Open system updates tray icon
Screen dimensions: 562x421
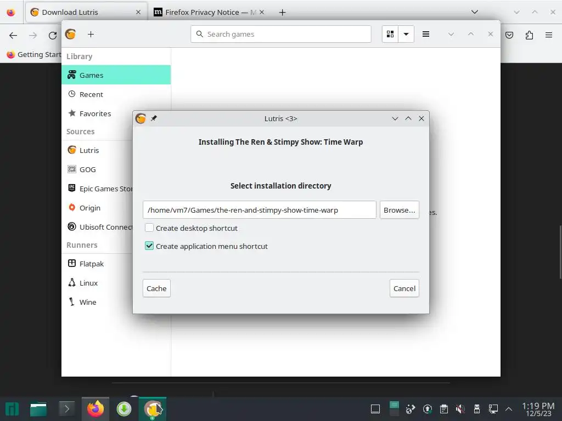427,409
